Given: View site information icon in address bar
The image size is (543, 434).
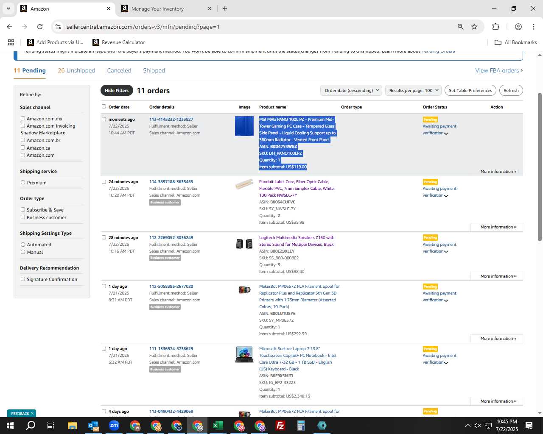Looking at the screenshot, I should tap(59, 27).
